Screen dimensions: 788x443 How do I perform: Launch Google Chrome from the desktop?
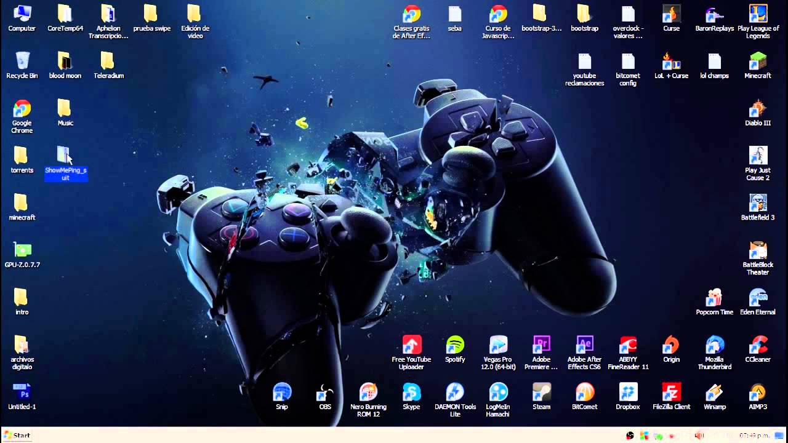coord(22,117)
